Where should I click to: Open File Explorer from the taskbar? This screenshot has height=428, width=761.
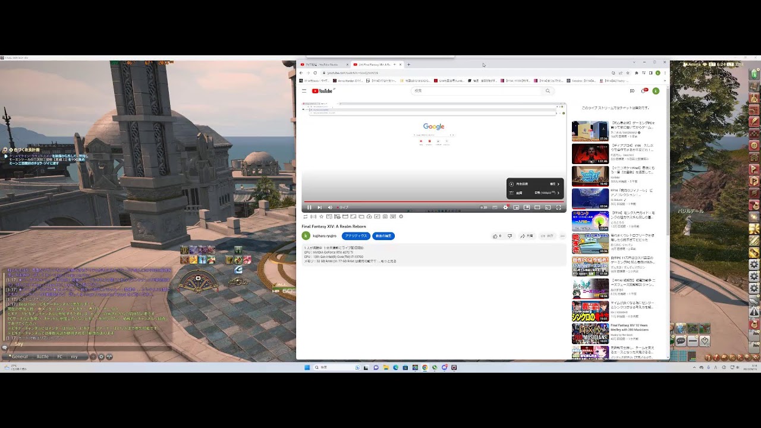tap(386, 367)
